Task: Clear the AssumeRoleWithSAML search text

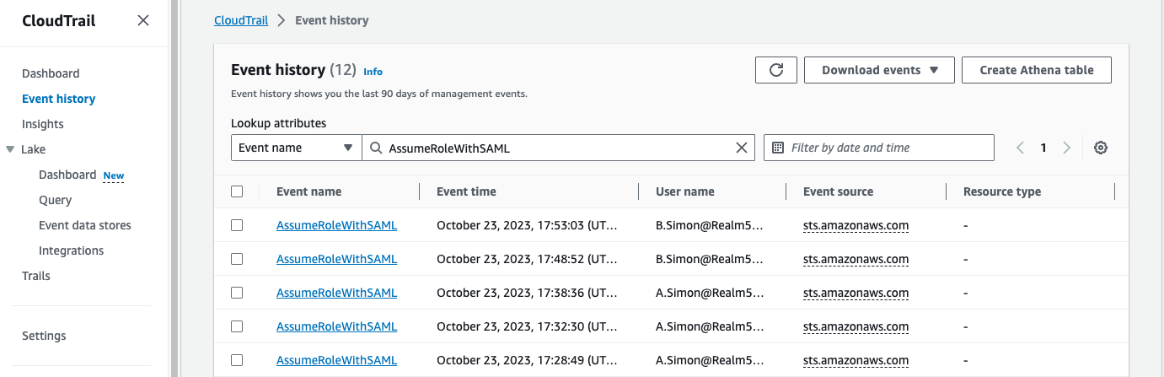Action: tap(742, 148)
